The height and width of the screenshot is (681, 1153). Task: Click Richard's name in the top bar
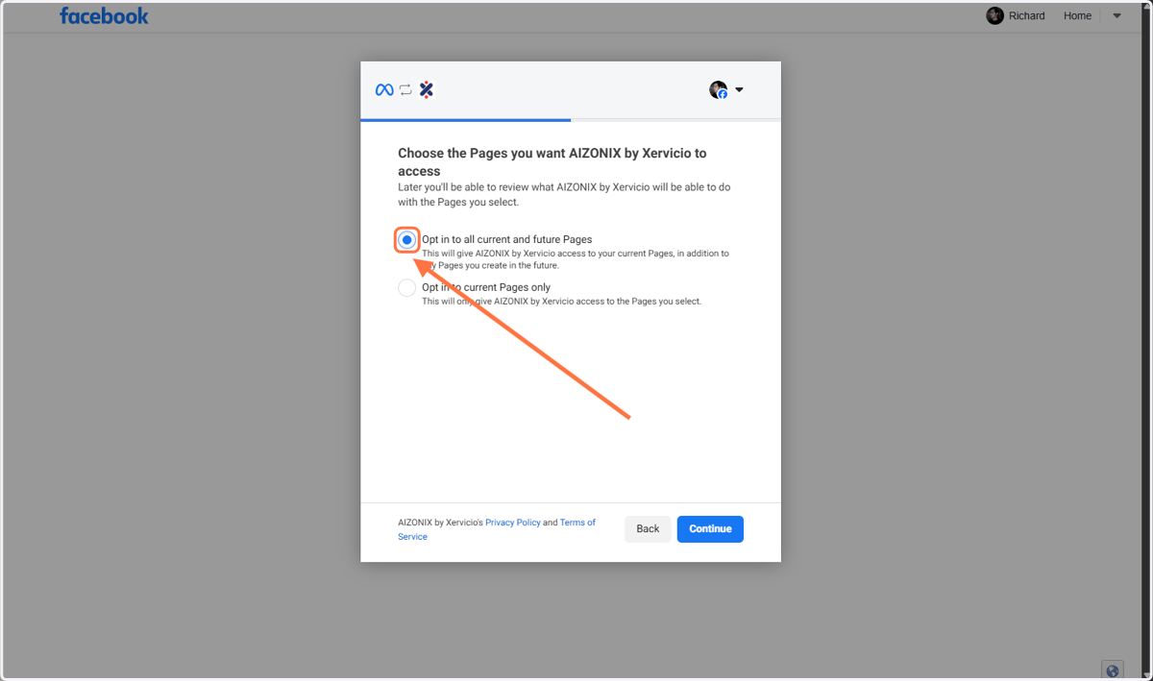click(x=1027, y=15)
